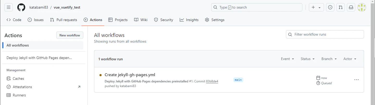Image resolution: width=375 pixels, height=105 pixels.
Task: Switch to the Insights tab
Action: point(189,20)
